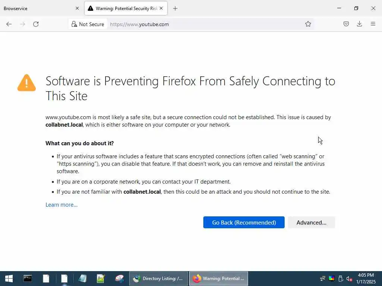
Task: Reload the page with the refresh icon
Action: 36,24
